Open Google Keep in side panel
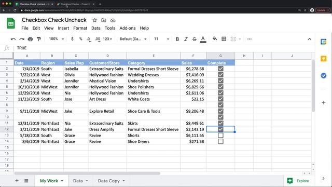Image resolution: width=332 pixels, height=187 pixels. point(323,59)
